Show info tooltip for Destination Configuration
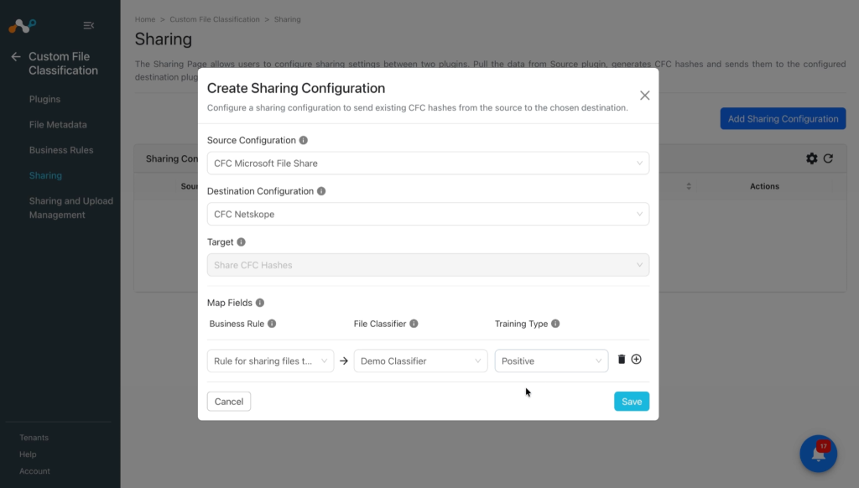The height and width of the screenshot is (488, 859). (321, 191)
